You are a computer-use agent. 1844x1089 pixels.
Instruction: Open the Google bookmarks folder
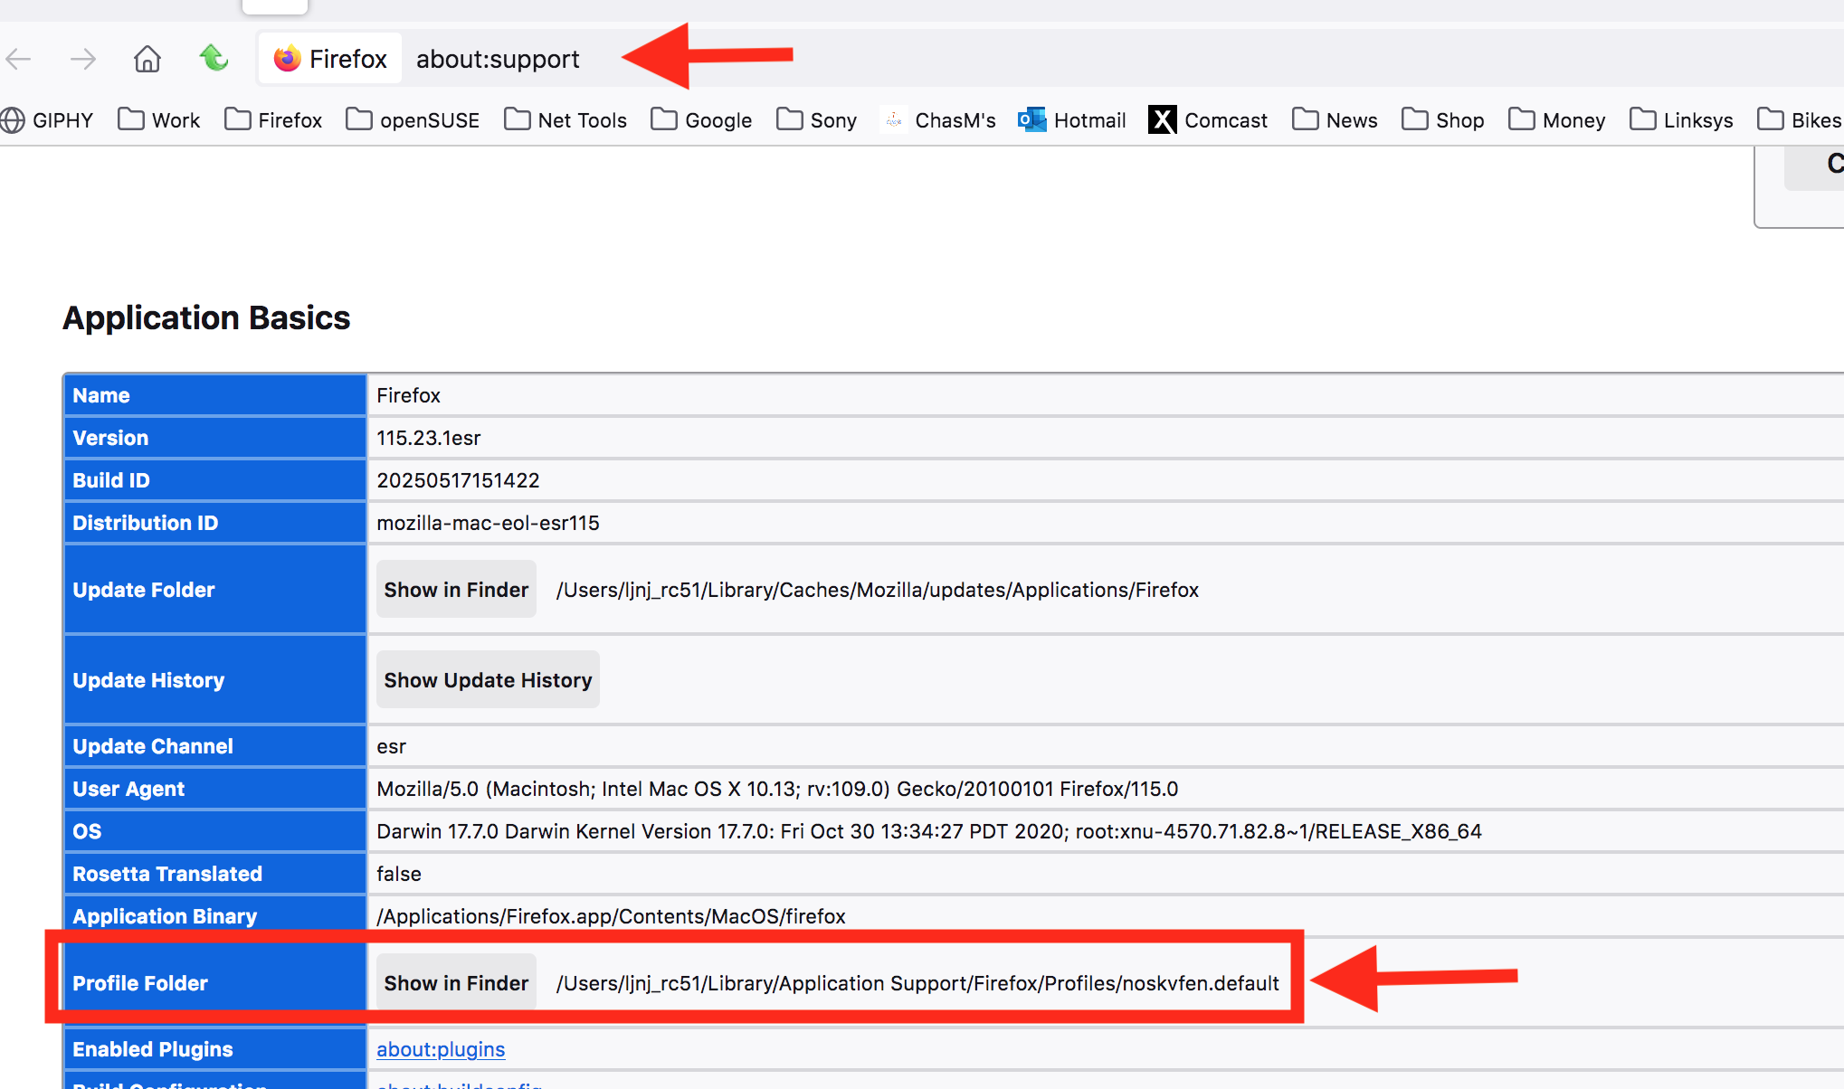click(701, 120)
